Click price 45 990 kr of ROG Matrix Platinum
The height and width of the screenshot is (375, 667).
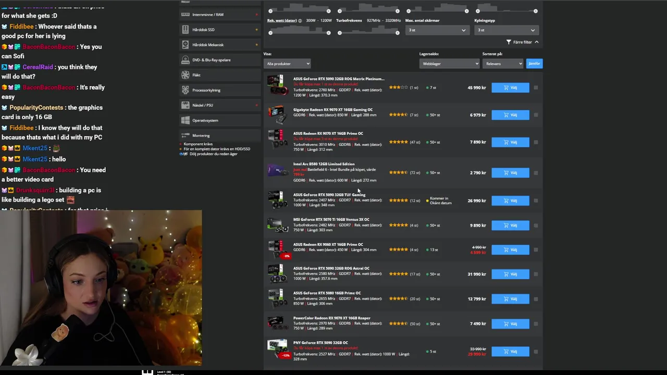(x=477, y=87)
